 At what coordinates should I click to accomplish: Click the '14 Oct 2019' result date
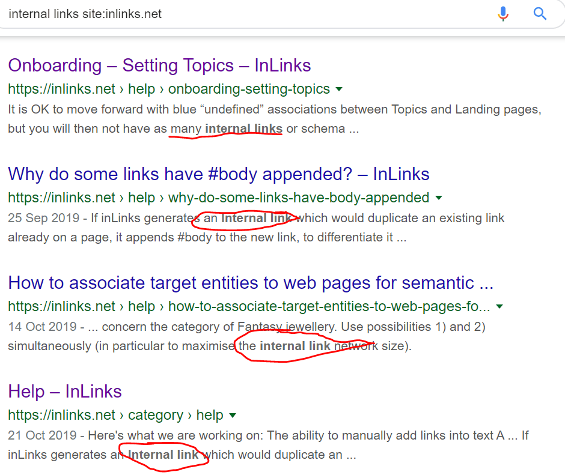tap(42, 327)
